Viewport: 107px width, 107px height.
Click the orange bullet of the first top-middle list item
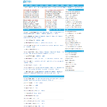click(x=45, y=10)
